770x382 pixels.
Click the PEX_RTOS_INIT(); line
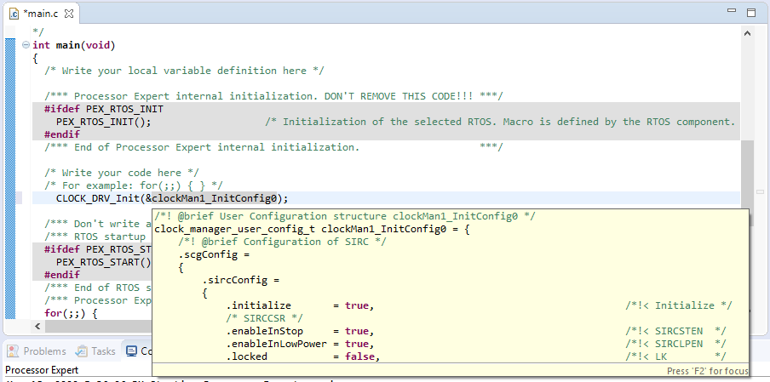tap(104, 122)
